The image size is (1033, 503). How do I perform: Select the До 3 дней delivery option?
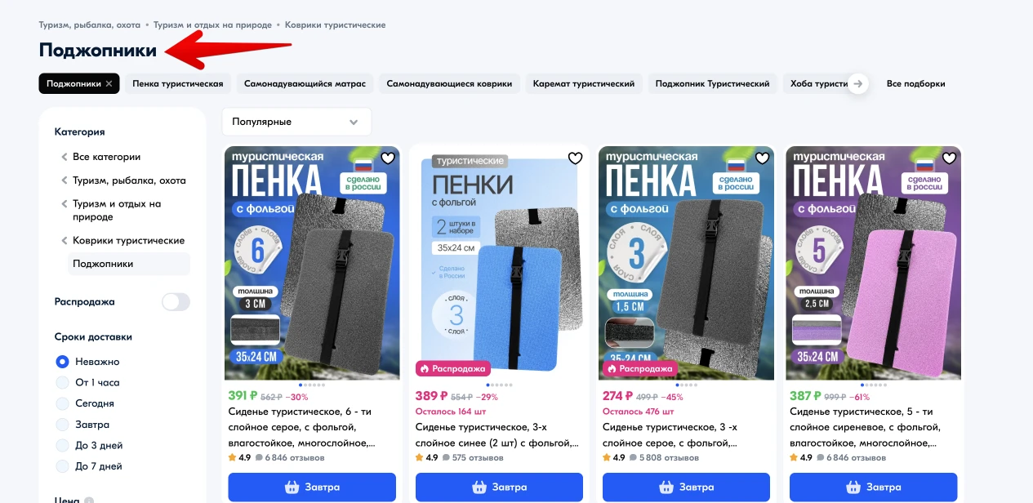[62, 446]
